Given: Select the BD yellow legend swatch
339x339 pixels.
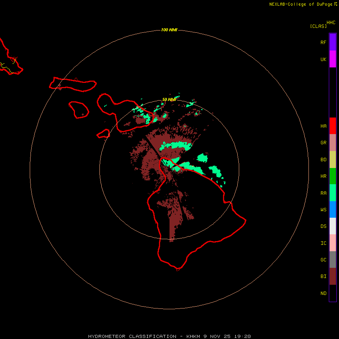Looking at the screenshot, I should (x=333, y=160).
